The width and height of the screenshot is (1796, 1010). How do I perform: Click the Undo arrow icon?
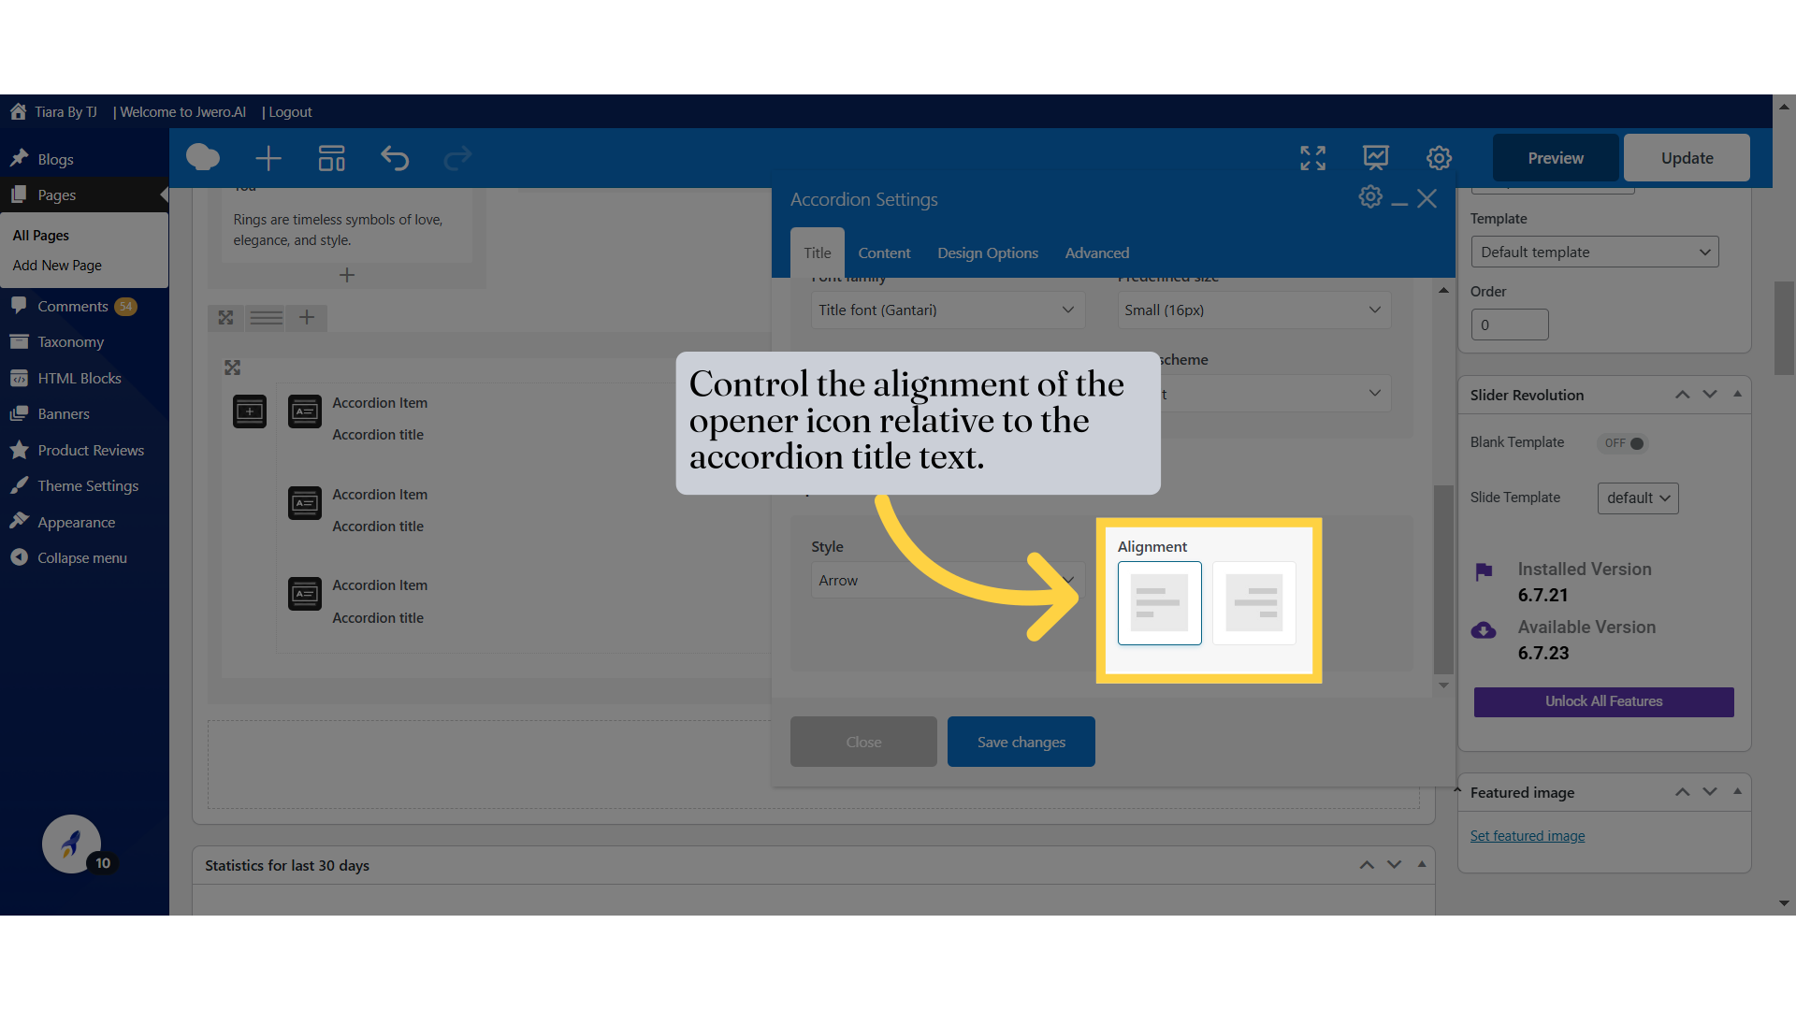pyautogui.click(x=395, y=158)
